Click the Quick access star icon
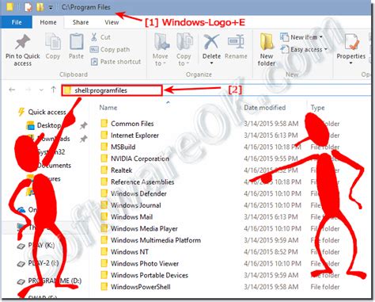This screenshot has height=302, width=375. pos(21,112)
